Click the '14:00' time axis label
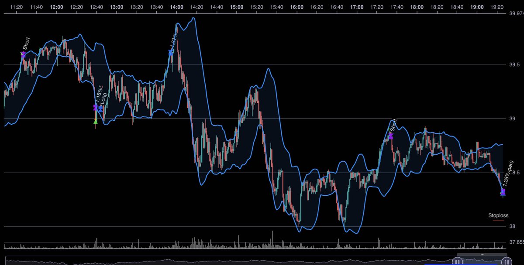 coord(176,7)
